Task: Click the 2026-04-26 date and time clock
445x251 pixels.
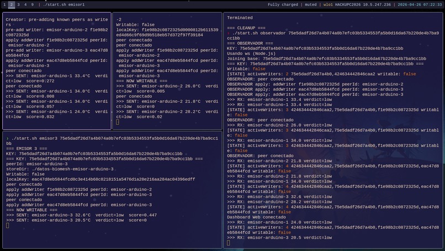Action: (x=420, y=4)
